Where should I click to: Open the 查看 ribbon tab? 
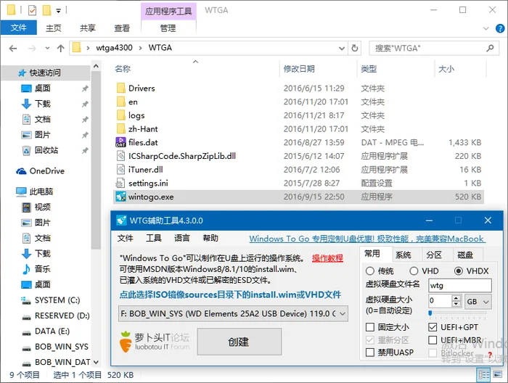(x=122, y=28)
